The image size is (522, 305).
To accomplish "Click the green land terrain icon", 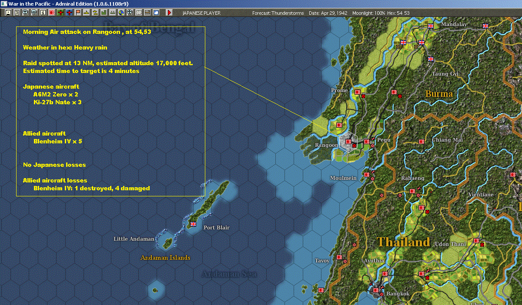I will 104,13.
